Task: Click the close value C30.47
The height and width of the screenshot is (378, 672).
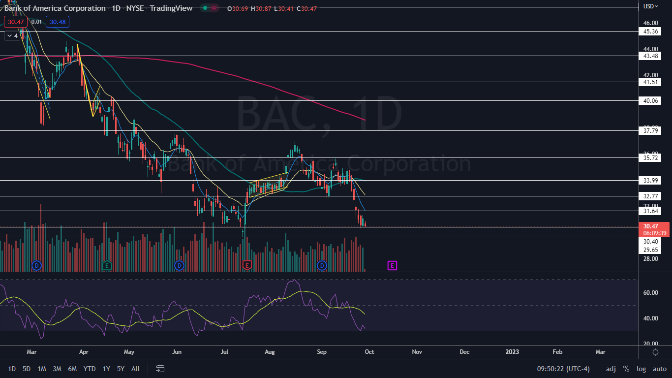Action: pyautogui.click(x=306, y=8)
